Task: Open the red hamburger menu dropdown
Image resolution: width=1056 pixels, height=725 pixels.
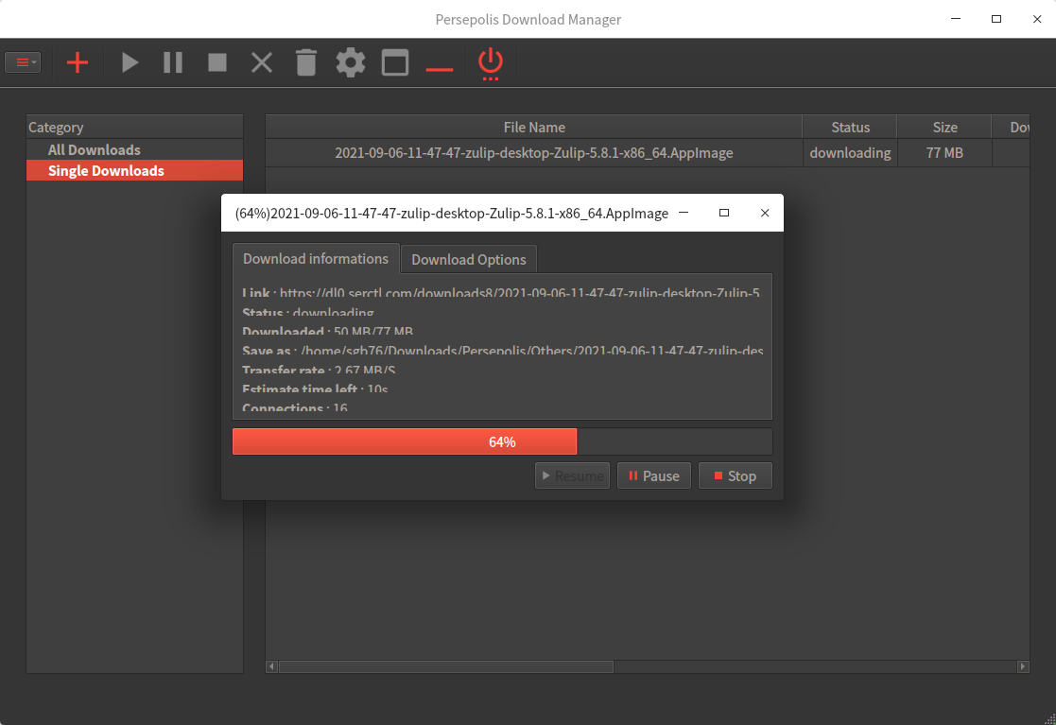Action: [x=23, y=62]
